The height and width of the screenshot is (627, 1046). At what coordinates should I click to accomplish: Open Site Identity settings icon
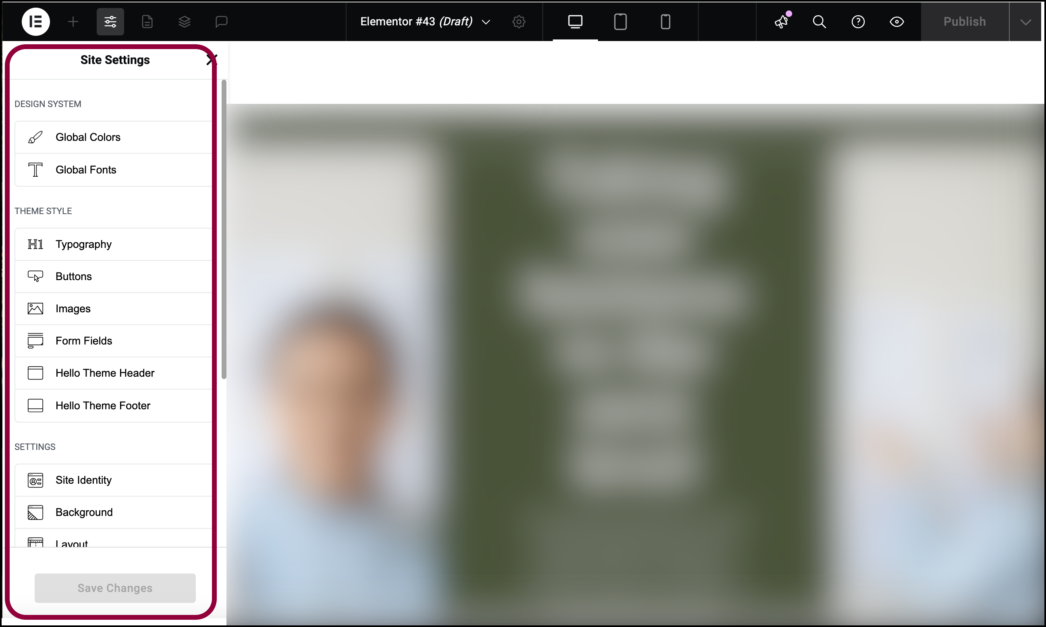coord(35,480)
